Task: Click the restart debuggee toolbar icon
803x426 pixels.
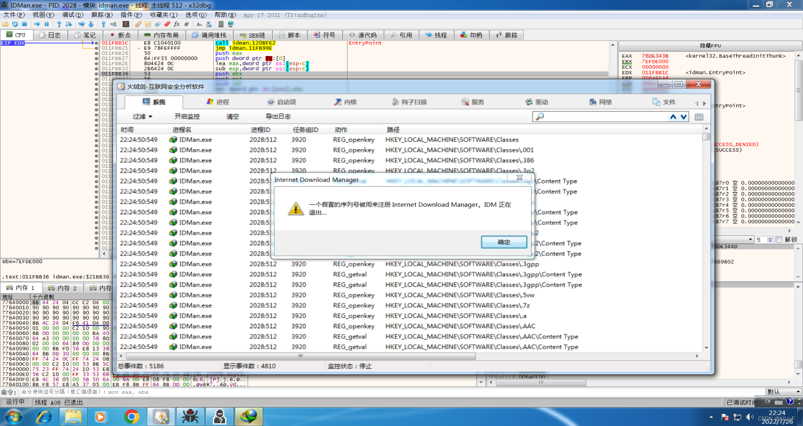Action: click(15, 24)
